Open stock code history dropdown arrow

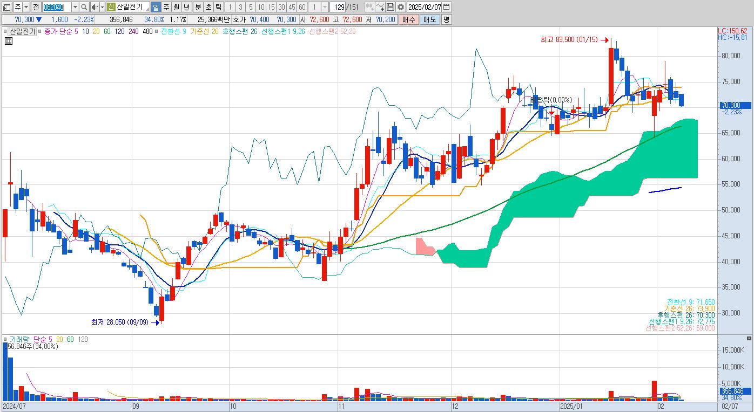point(75,7)
